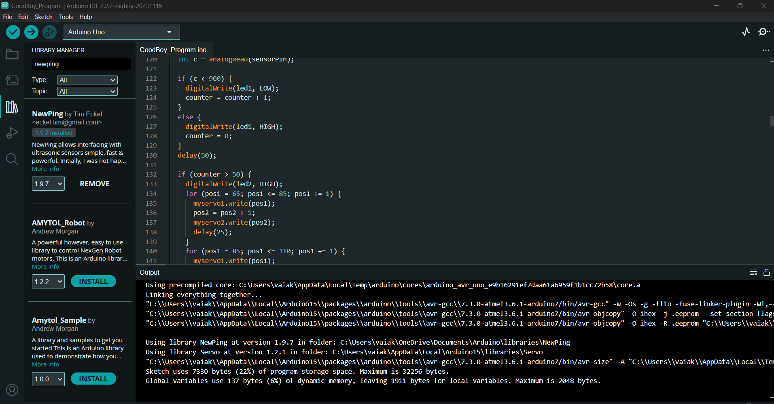The width and height of the screenshot is (774, 404).
Task: Click the delay(50); code line
Action: point(197,155)
